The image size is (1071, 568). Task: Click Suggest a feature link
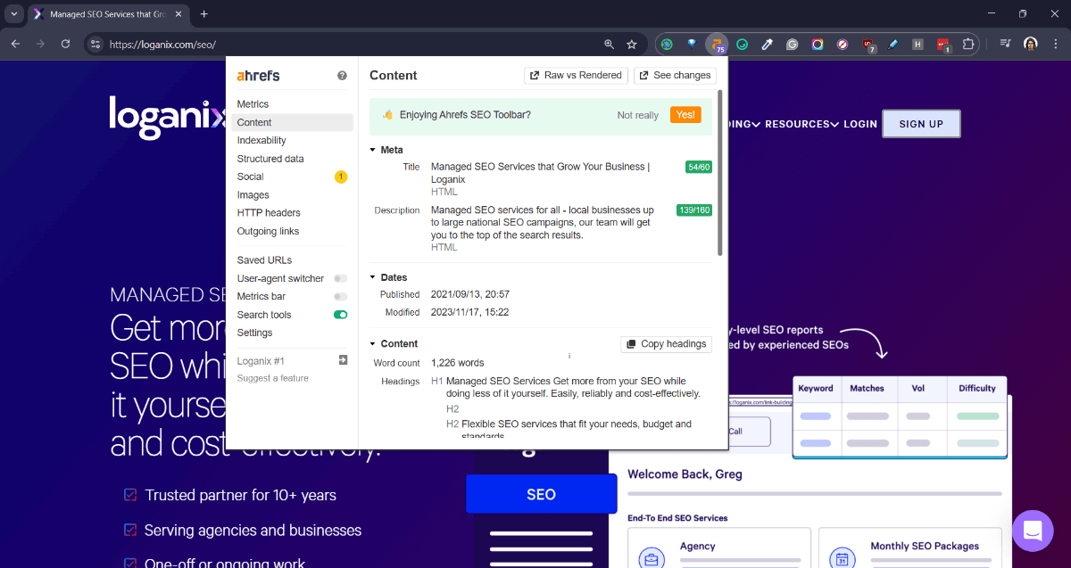click(x=273, y=378)
